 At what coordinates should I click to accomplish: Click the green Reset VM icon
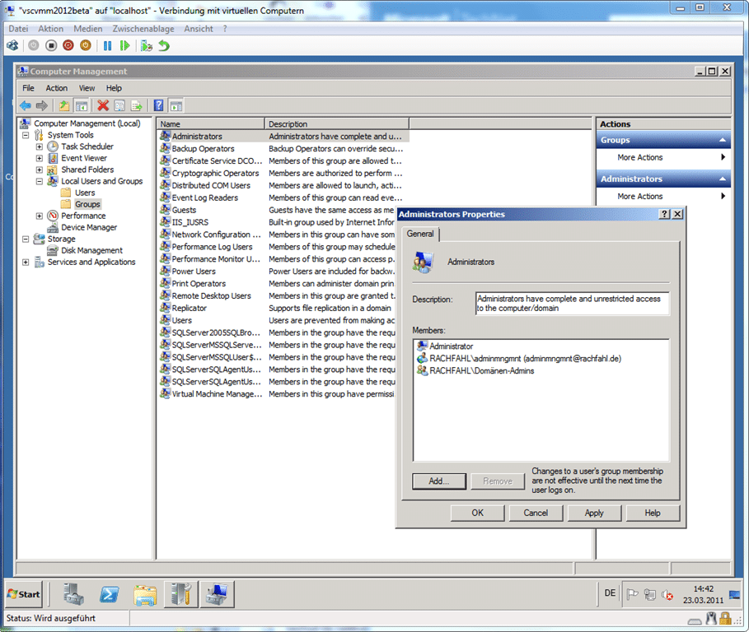[x=124, y=46]
